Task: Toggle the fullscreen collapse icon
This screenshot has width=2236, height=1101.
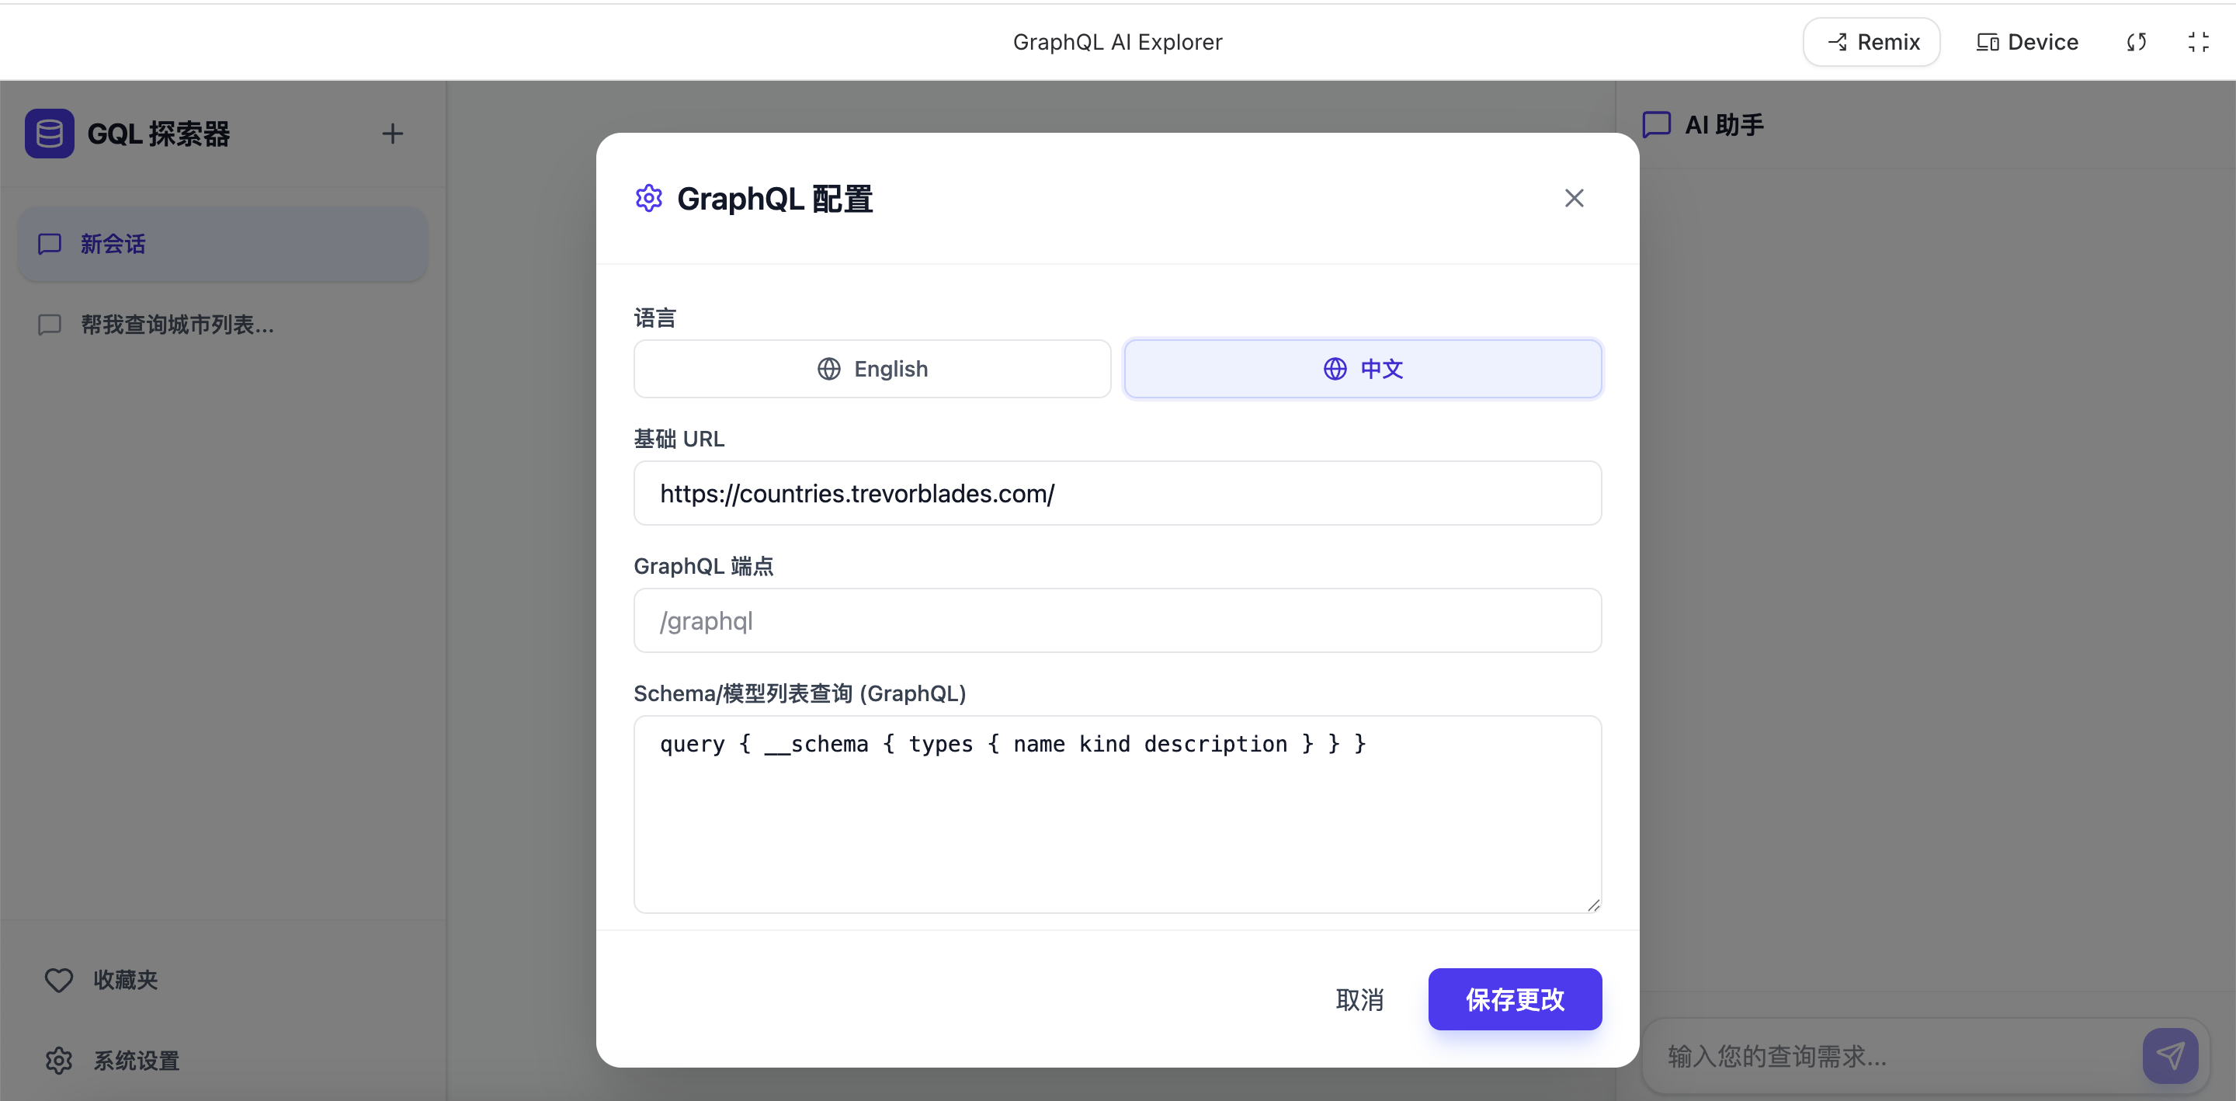Action: click(2198, 42)
